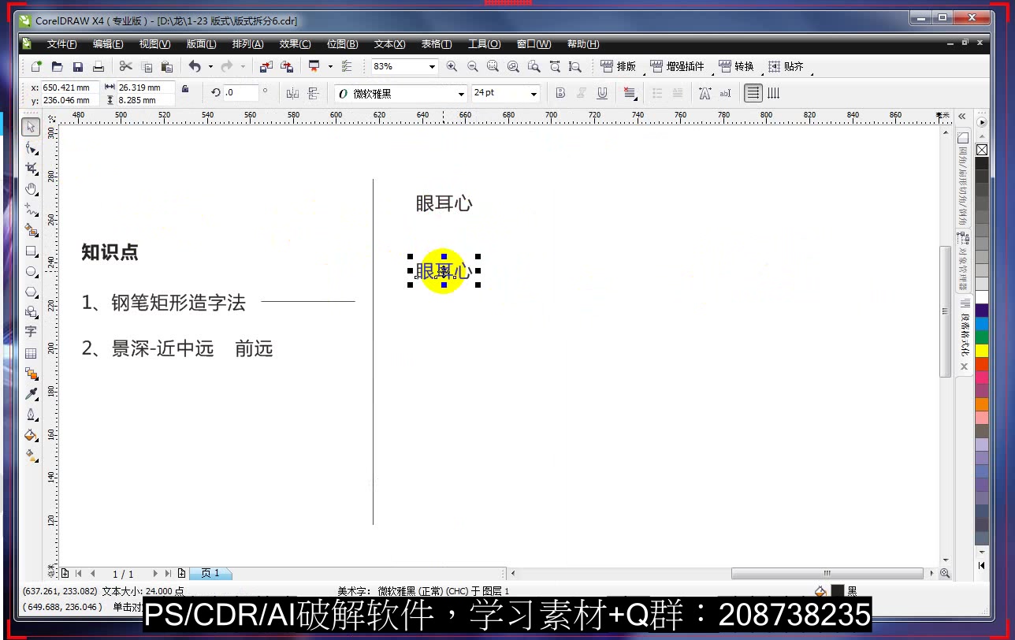Toggle drop cap formatting
The image size is (1015, 640).
(678, 93)
